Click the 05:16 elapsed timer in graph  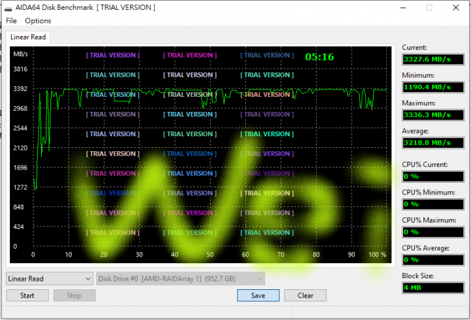(319, 57)
